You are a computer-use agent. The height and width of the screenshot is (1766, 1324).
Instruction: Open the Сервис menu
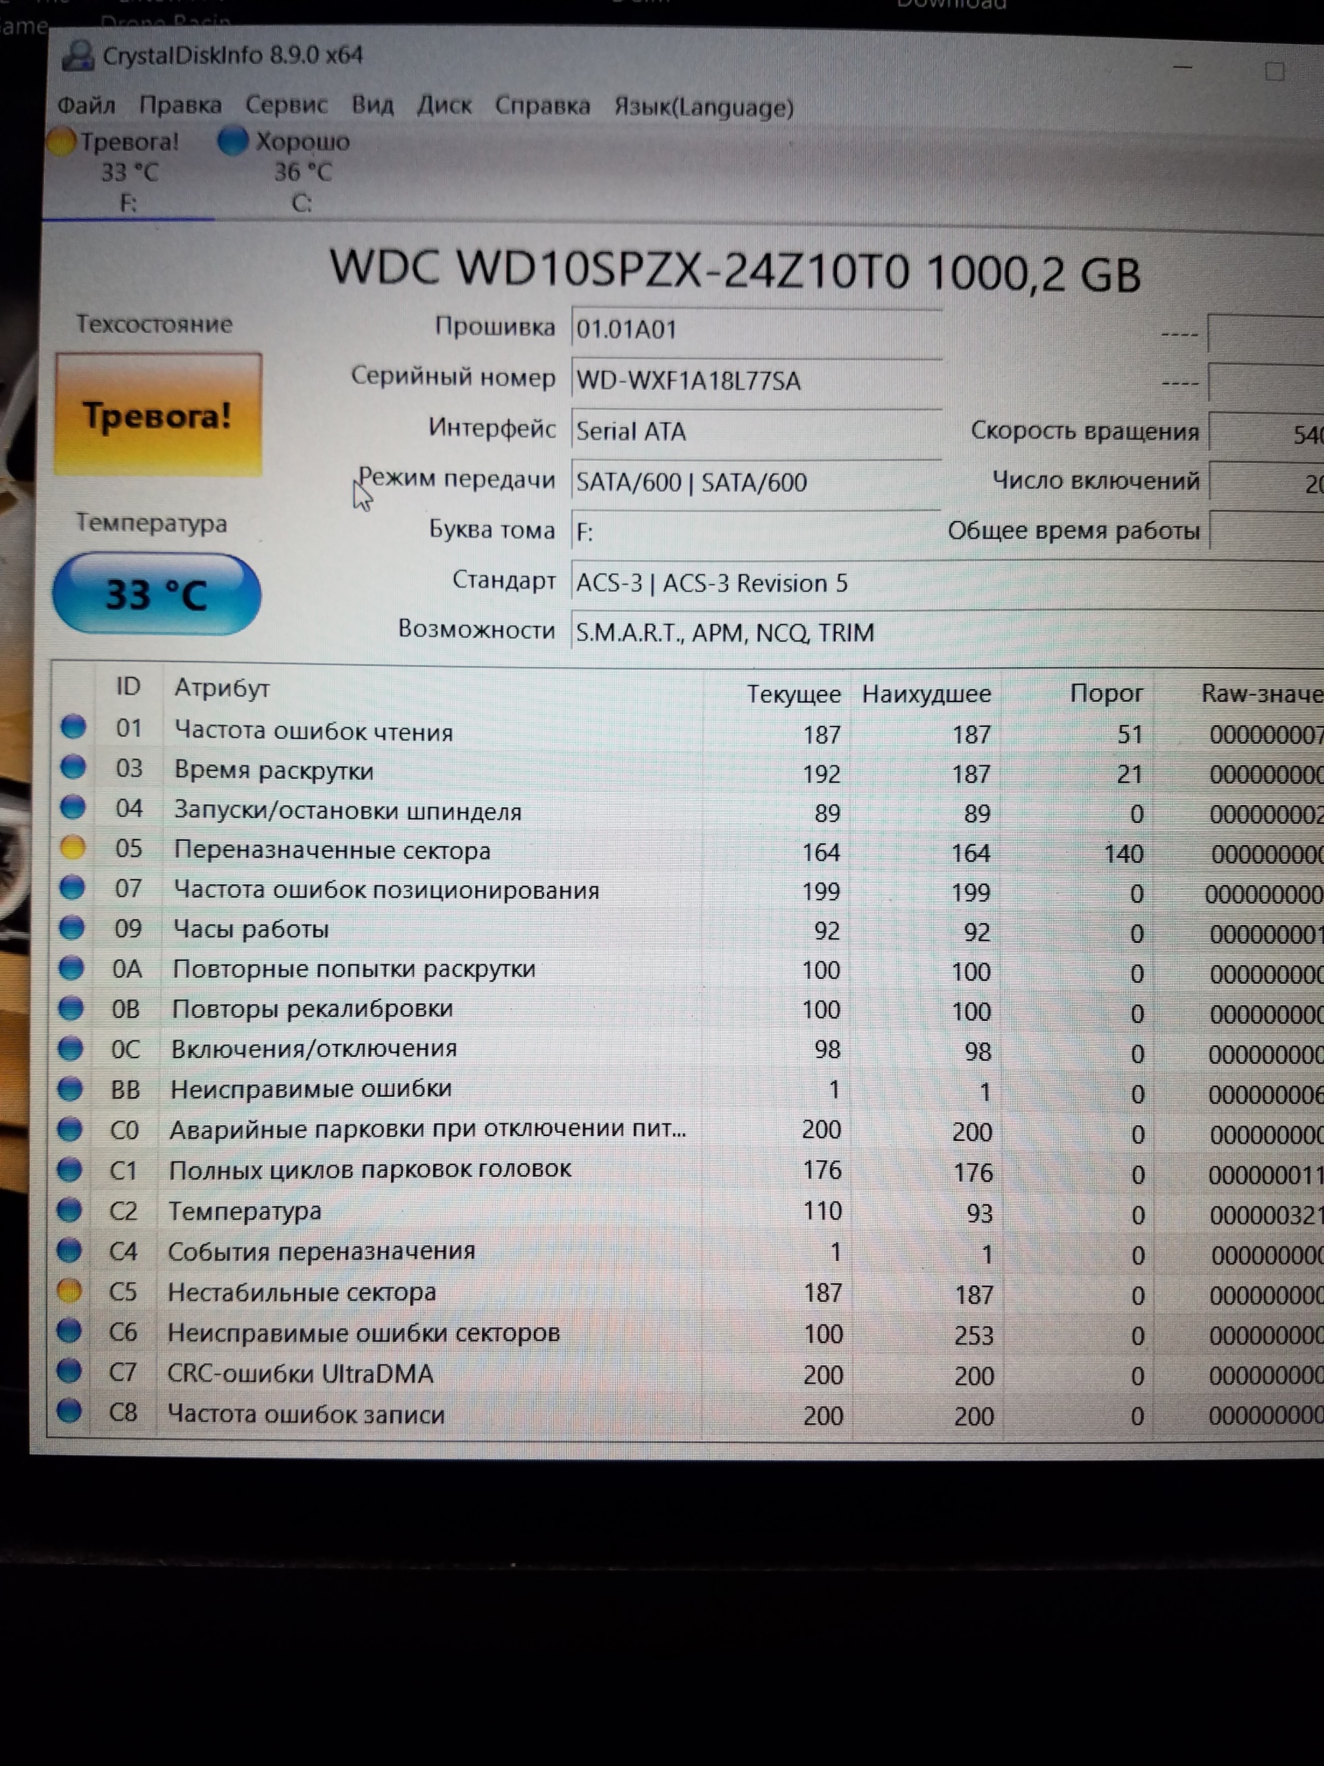pos(286,106)
